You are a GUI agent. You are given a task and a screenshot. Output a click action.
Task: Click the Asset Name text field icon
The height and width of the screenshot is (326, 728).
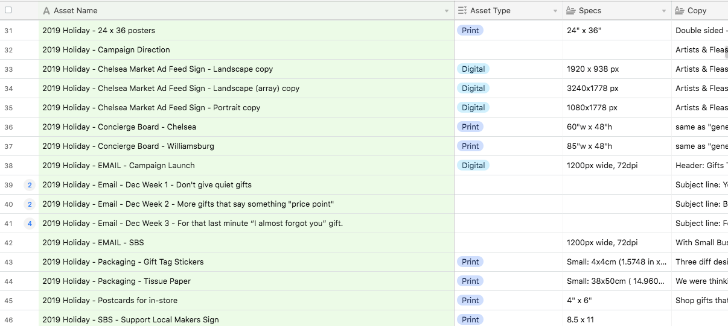(46, 11)
